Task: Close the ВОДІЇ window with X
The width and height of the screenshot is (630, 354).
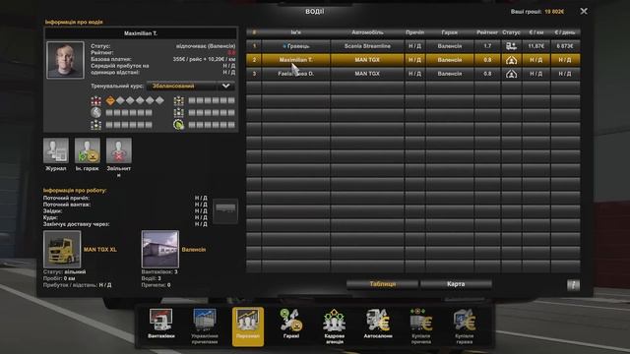Action: 584,11
